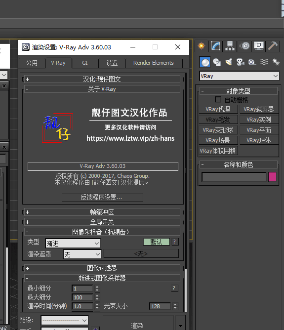The width and height of the screenshot is (284, 330).
Task: Open the Hierarchy command panel tab
Action: pos(230,45)
